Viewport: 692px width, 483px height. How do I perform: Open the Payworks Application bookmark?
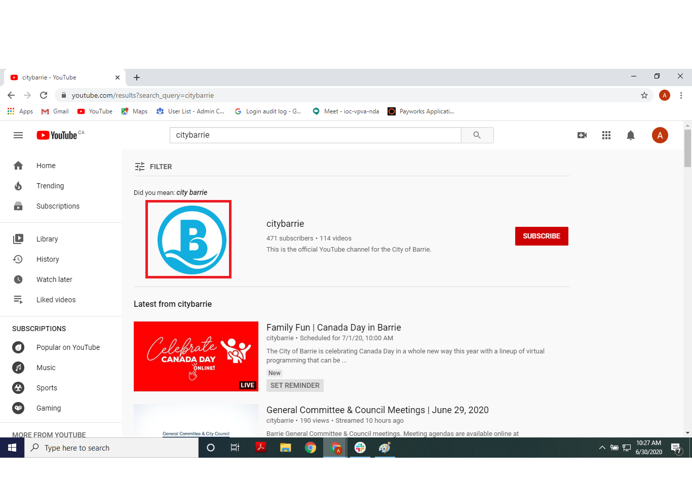pyautogui.click(x=421, y=111)
